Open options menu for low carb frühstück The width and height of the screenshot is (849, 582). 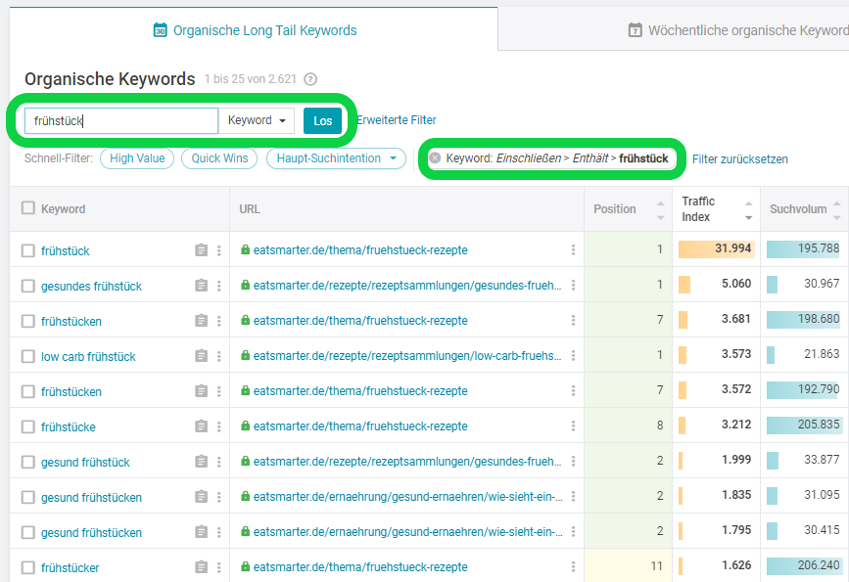[x=218, y=356]
